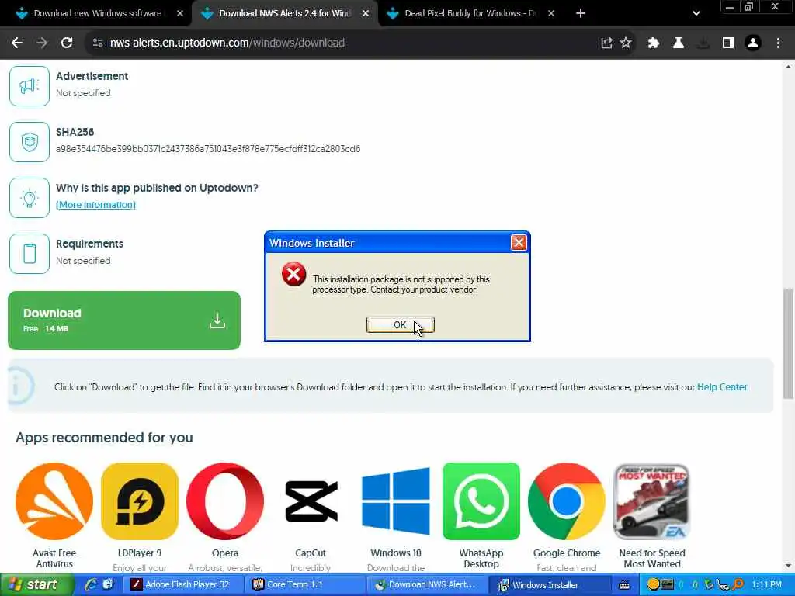Viewport: 795px width, 596px height.
Task: Open the tab search dropdown arrow
Action: click(696, 13)
